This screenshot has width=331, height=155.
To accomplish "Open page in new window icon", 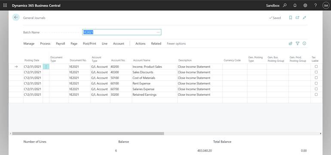I will pos(297,18).
